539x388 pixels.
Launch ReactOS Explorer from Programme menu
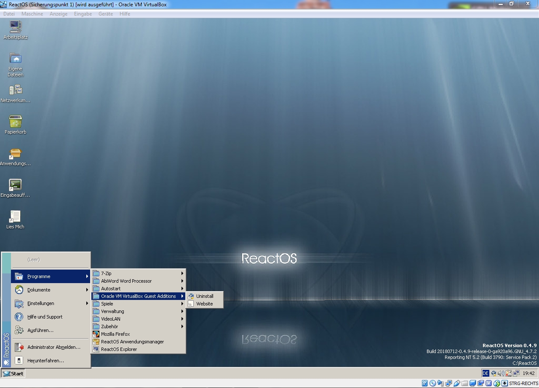pos(139,349)
